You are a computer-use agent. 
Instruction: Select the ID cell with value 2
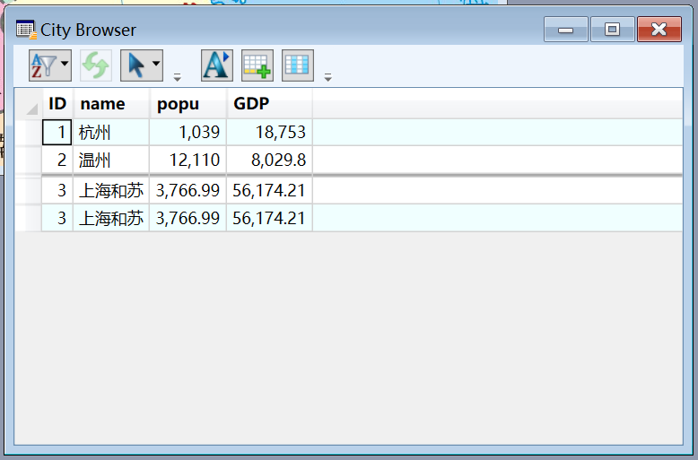point(57,160)
